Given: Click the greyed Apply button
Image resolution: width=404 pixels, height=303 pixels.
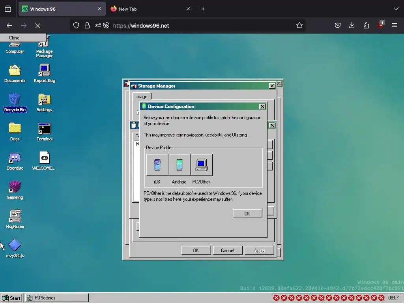Looking at the screenshot, I should (x=259, y=251).
